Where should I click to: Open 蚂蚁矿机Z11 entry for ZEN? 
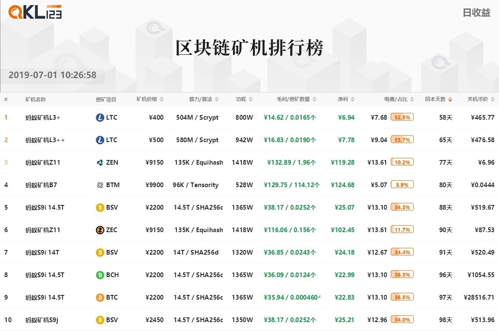(x=42, y=163)
